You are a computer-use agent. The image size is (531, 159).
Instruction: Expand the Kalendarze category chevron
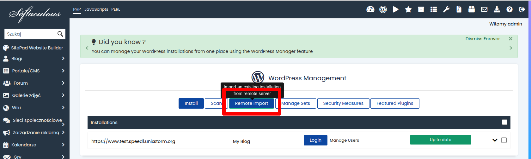(63, 145)
